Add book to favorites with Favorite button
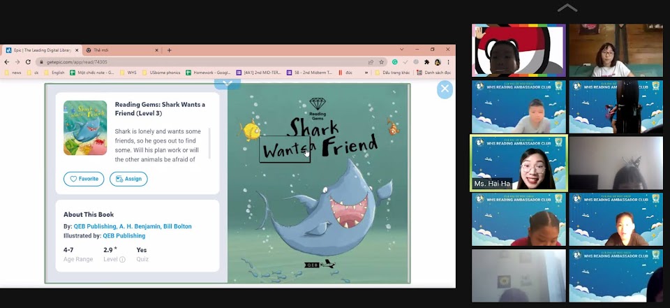Screen dimensions: 670x308 click(x=84, y=179)
